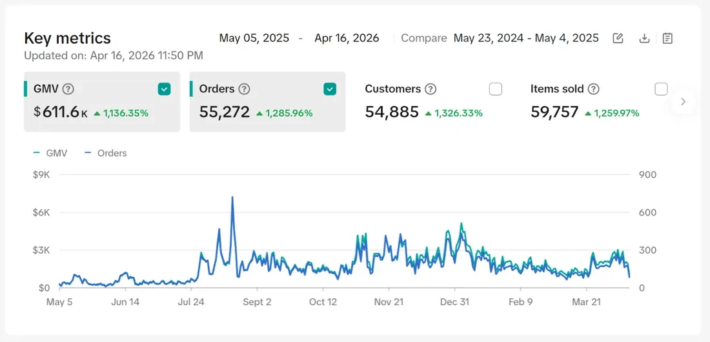Image resolution: width=710 pixels, height=342 pixels.
Task: Show more metrics with right chevron
Action: click(x=684, y=101)
